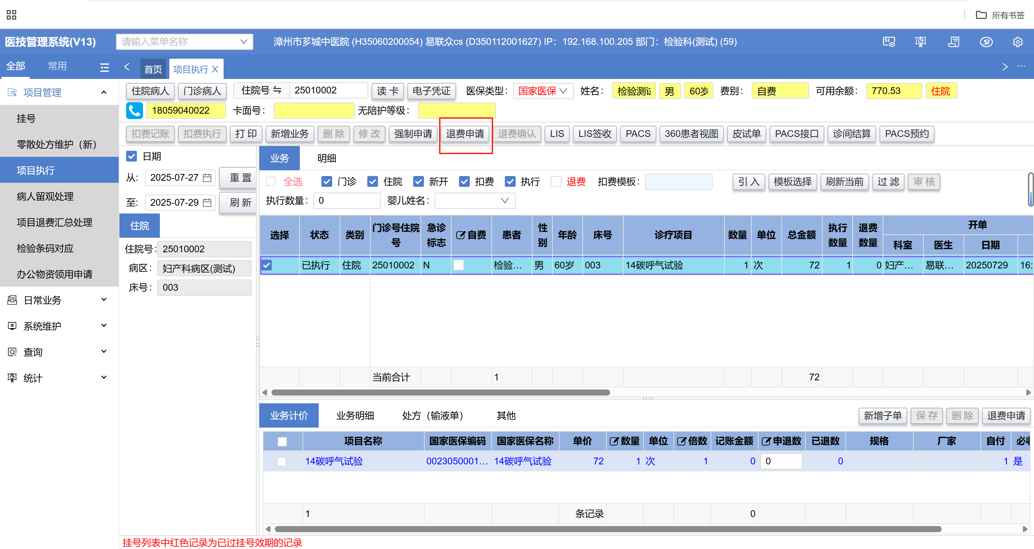Toggle the sidebar collapse menu icon
The height and width of the screenshot is (549, 1034).
104,67
